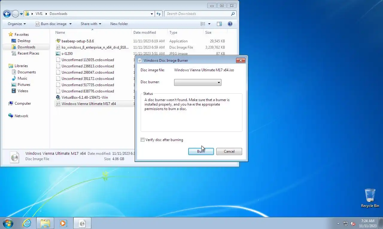The height and width of the screenshot is (229, 383).
Task: Select Unconfirmed 115935.crdownload file
Action: (88, 60)
